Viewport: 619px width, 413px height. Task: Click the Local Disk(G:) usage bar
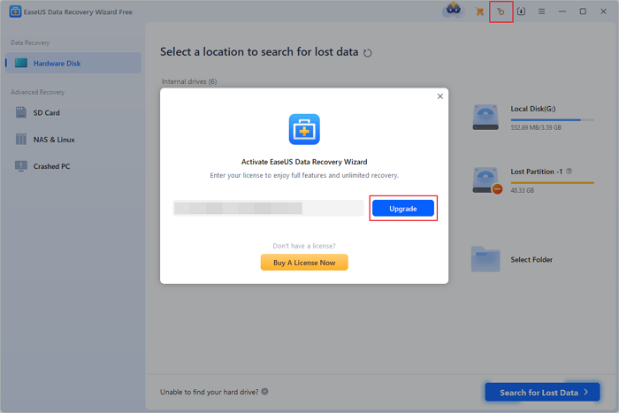click(553, 119)
